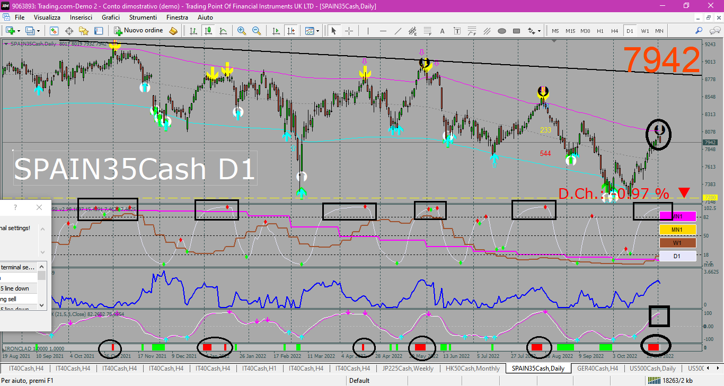Select the M5 timeframe
This screenshot has width=724, height=386.
pyautogui.click(x=555, y=31)
